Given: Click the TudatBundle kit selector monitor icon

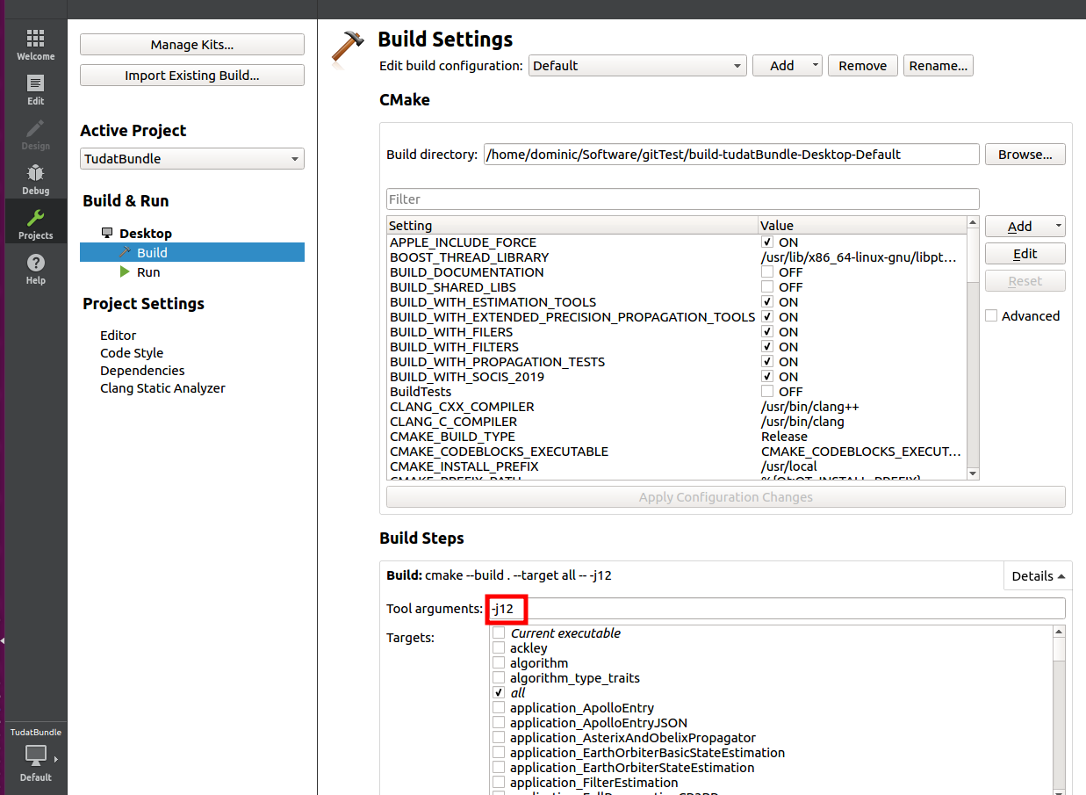Looking at the screenshot, I should [x=36, y=755].
